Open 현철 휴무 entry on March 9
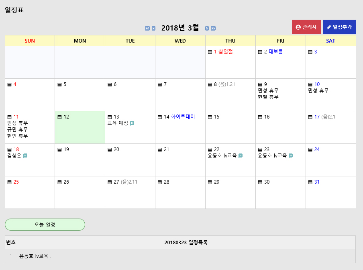 pos(268,97)
